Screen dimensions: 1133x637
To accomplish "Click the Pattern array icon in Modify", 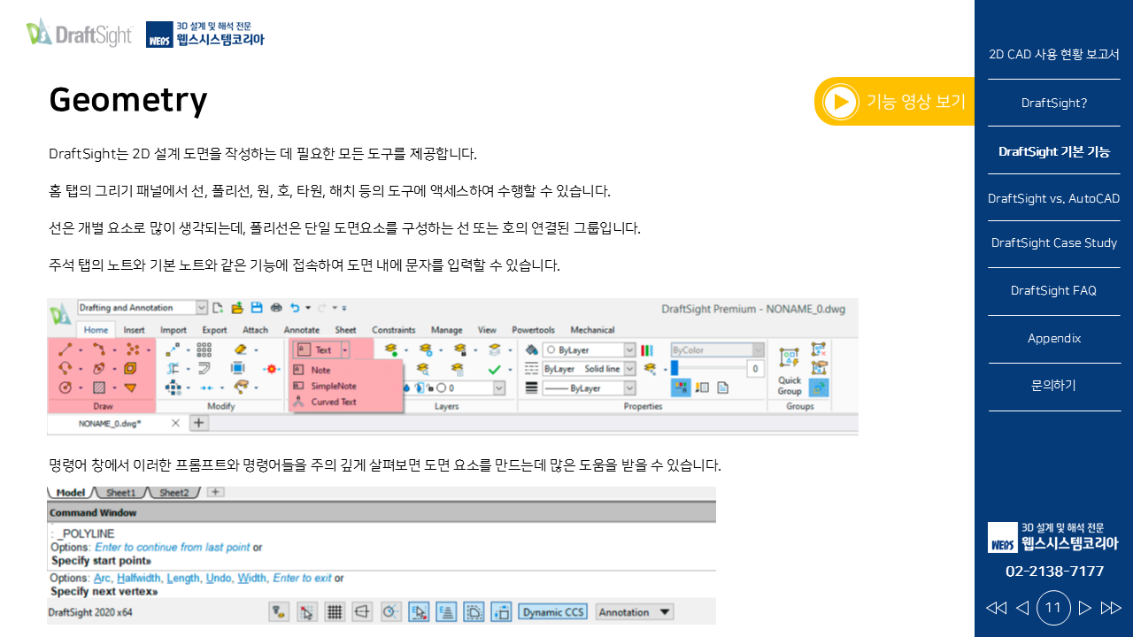I will click(204, 349).
